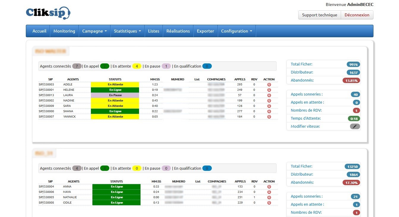Go to the Monitoring tab

[x=64, y=31]
